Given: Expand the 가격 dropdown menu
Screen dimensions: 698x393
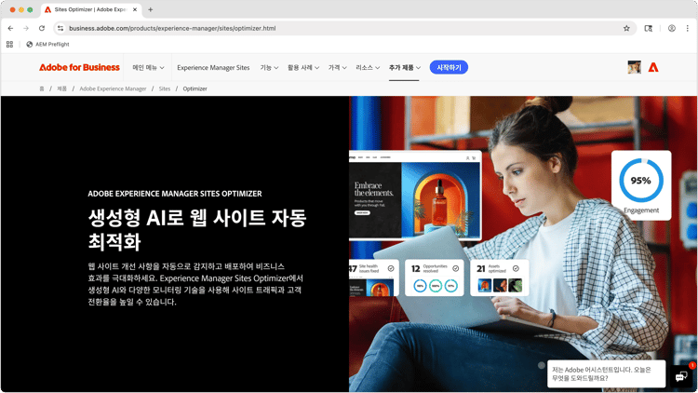Looking at the screenshot, I should point(338,67).
